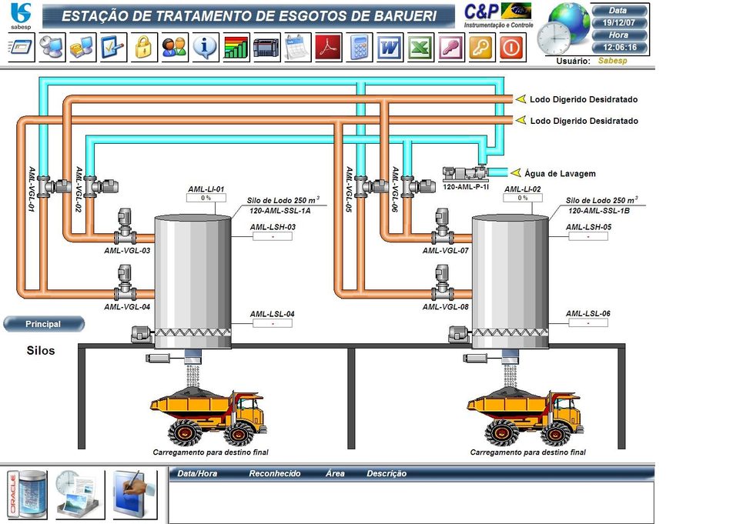733x524 pixels.
Task: Click the dump truck under silo 1B
Action: coord(526,417)
